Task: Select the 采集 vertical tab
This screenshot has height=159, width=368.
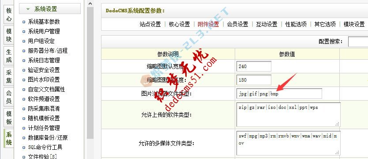Action: pyautogui.click(x=9, y=76)
